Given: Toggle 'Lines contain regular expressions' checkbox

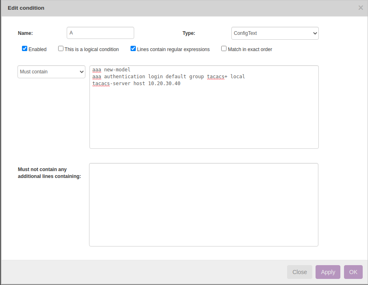Looking at the screenshot, I should point(133,49).
